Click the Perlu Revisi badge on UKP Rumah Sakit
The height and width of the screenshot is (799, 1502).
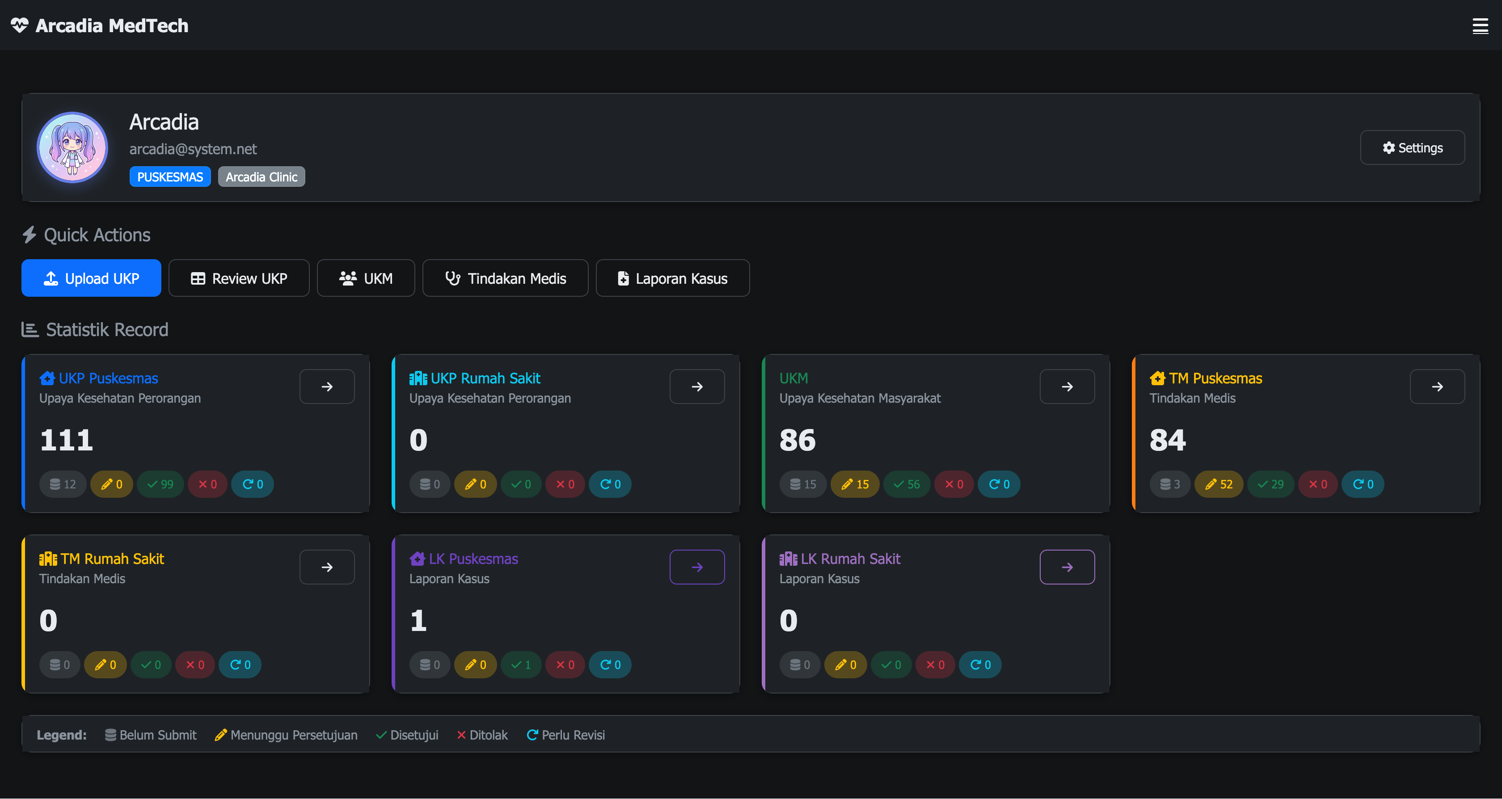point(610,484)
